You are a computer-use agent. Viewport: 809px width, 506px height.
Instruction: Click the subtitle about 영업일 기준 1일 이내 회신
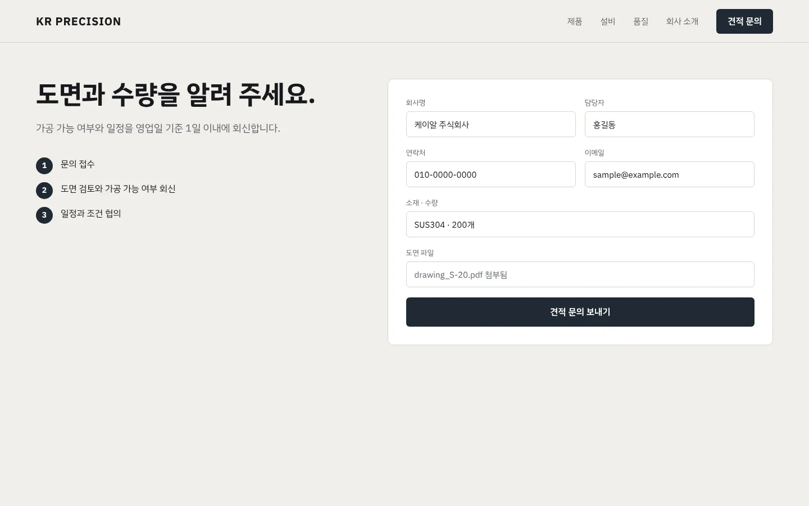point(158,128)
